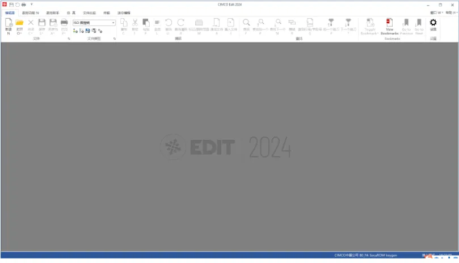Open the 帮助 H help menu

pos(452,12)
